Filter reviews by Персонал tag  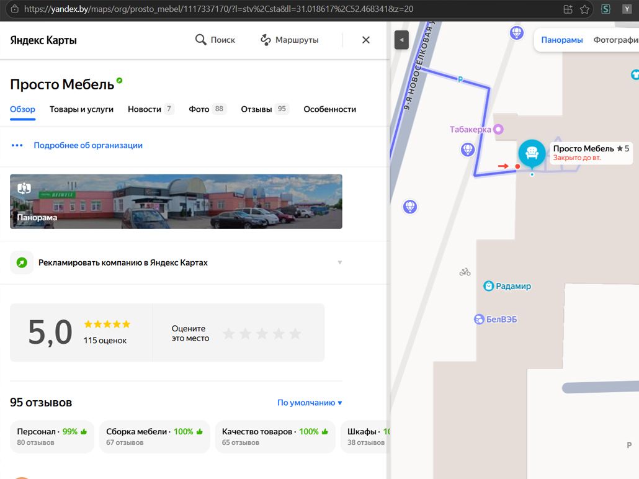point(52,437)
